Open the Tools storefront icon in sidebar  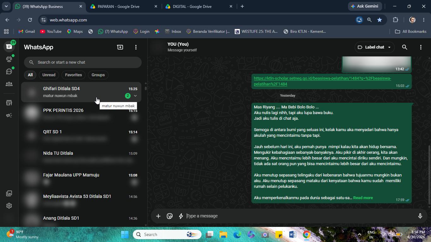tap(9, 103)
